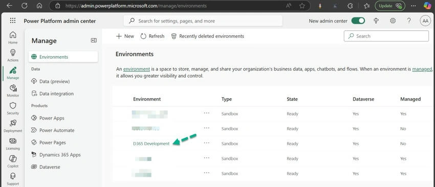Open more options for D365 Development row
This screenshot has width=435, height=187.
206,143
